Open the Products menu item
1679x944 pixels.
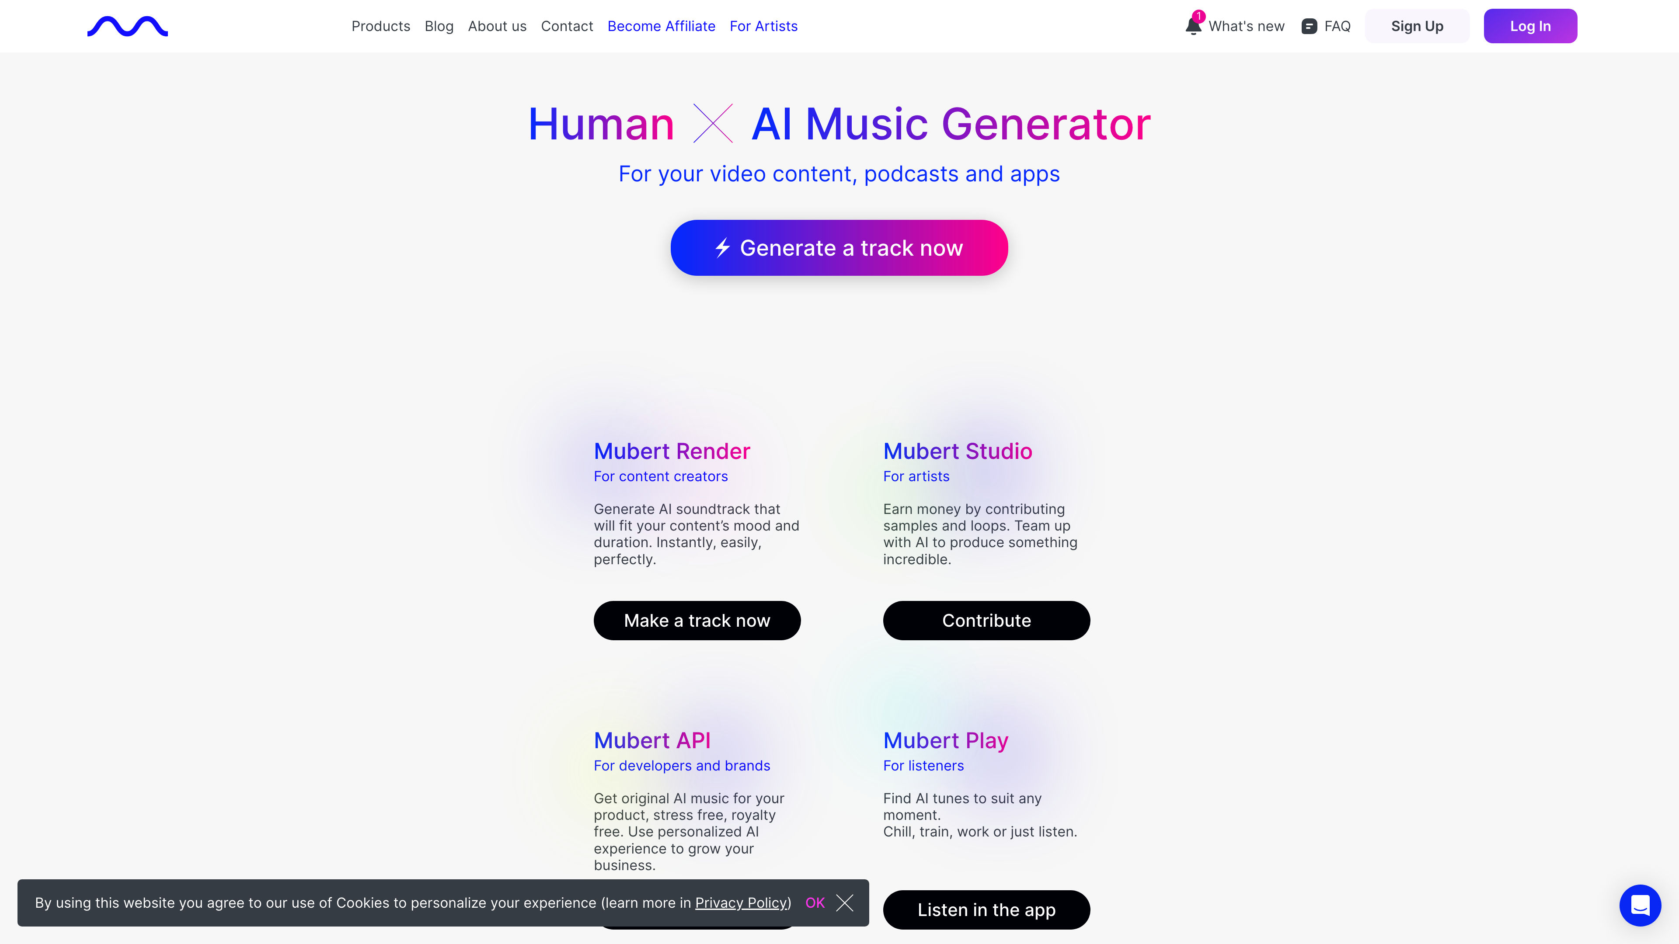380,25
